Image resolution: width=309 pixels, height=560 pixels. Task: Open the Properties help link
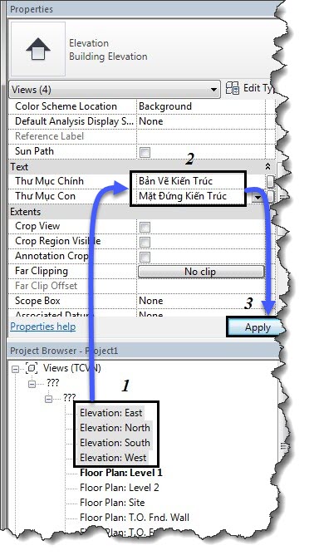(43, 327)
